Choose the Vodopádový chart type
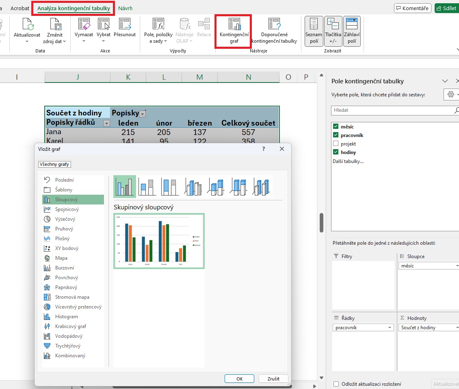The width and height of the screenshot is (459, 389). (x=69, y=336)
